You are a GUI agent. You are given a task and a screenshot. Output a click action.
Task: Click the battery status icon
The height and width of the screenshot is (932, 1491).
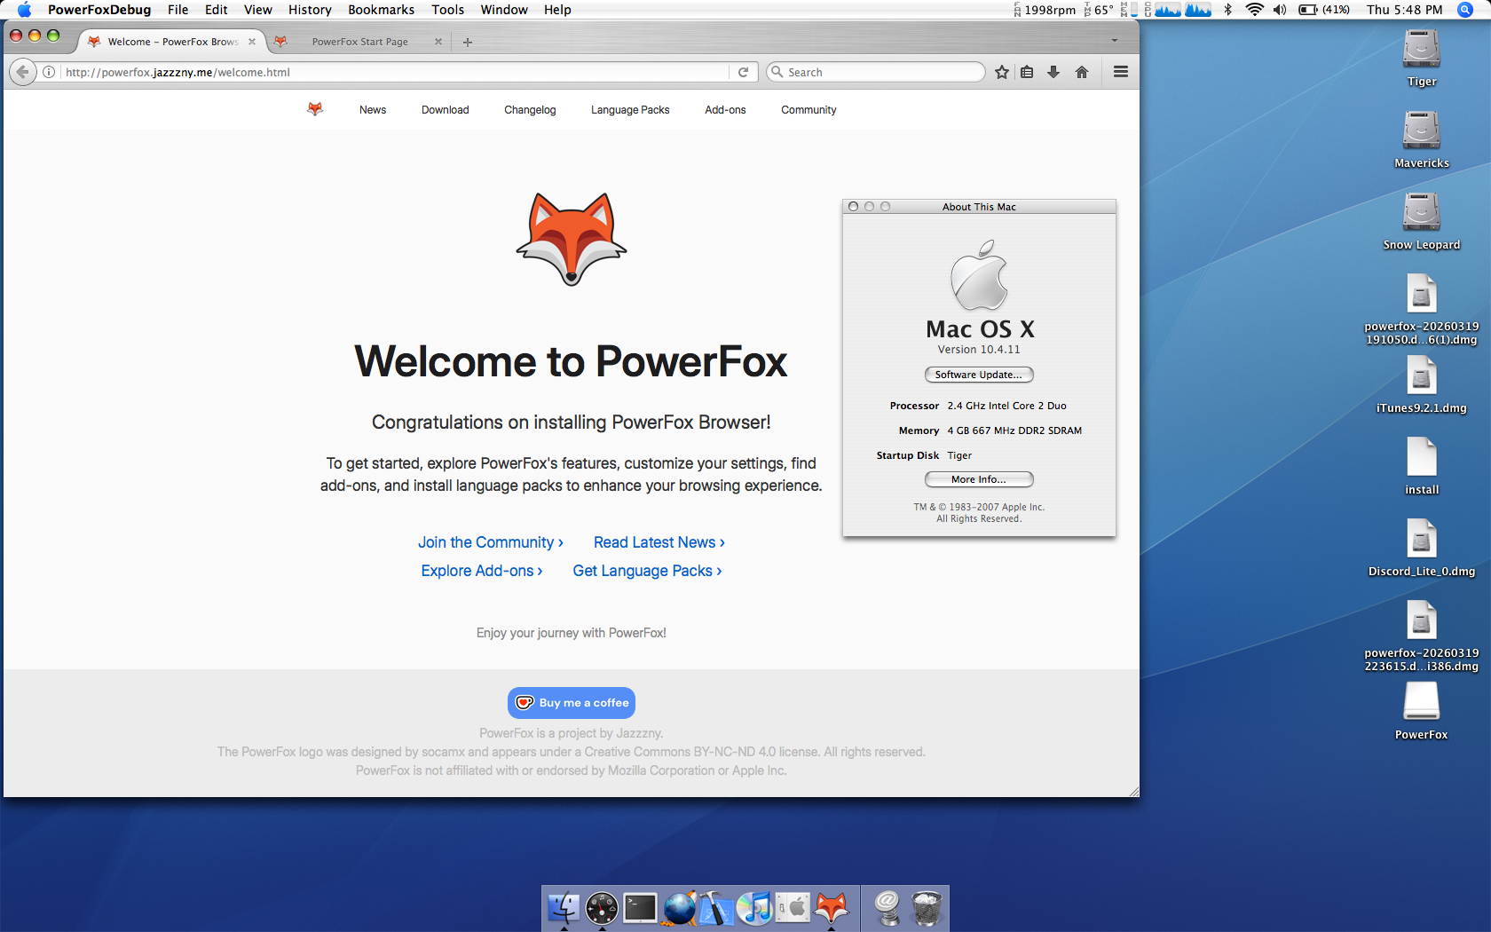pos(1323,10)
